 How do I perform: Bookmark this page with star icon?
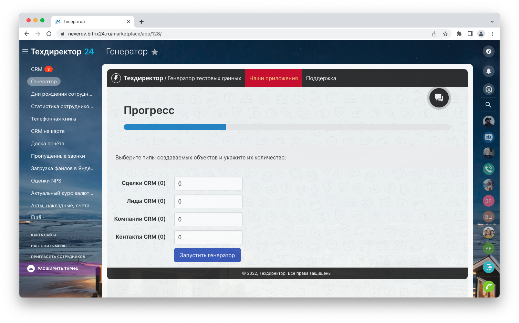pyautogui.click(x=445, y=34)
